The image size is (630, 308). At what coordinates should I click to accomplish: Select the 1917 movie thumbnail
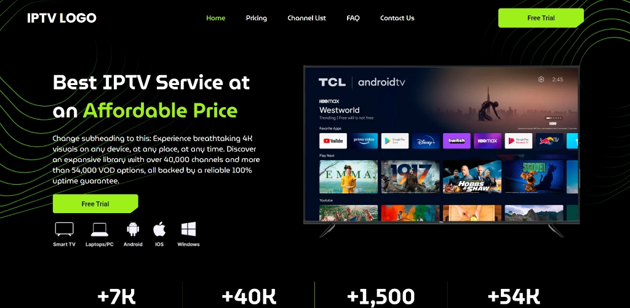tap(410, 177)
